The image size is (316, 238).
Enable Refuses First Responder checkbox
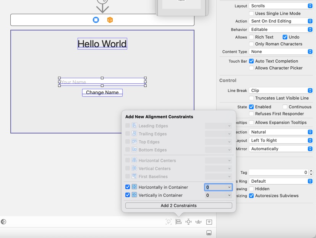[251, 114]
